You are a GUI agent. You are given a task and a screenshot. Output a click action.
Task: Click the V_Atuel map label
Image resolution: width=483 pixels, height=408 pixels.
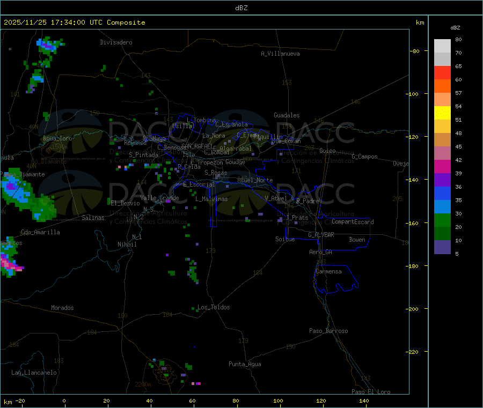[276, 198]
